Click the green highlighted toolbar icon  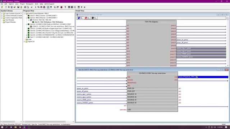48,7
